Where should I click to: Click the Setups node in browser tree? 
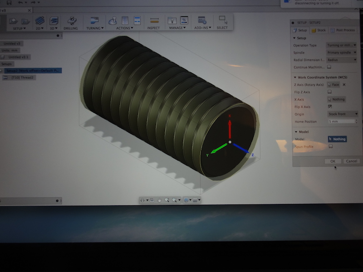(x=6, y=64)
